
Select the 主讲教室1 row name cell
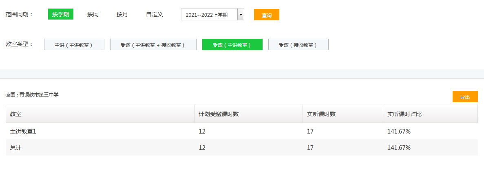point(23,132)
